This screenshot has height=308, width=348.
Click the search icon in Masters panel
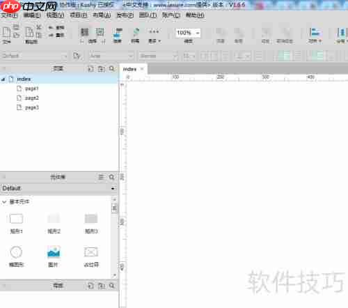pyautogui.click(x=111, y=286)
